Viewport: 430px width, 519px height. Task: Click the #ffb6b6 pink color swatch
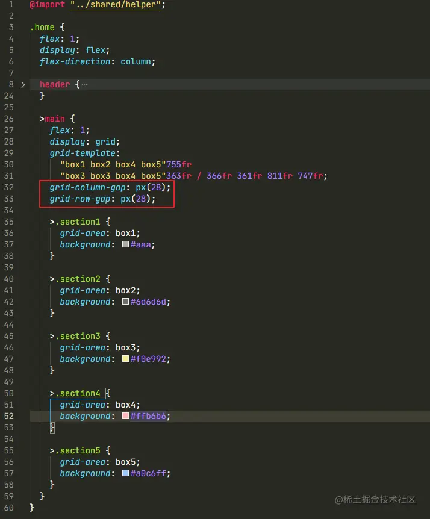tap(125, 415)
